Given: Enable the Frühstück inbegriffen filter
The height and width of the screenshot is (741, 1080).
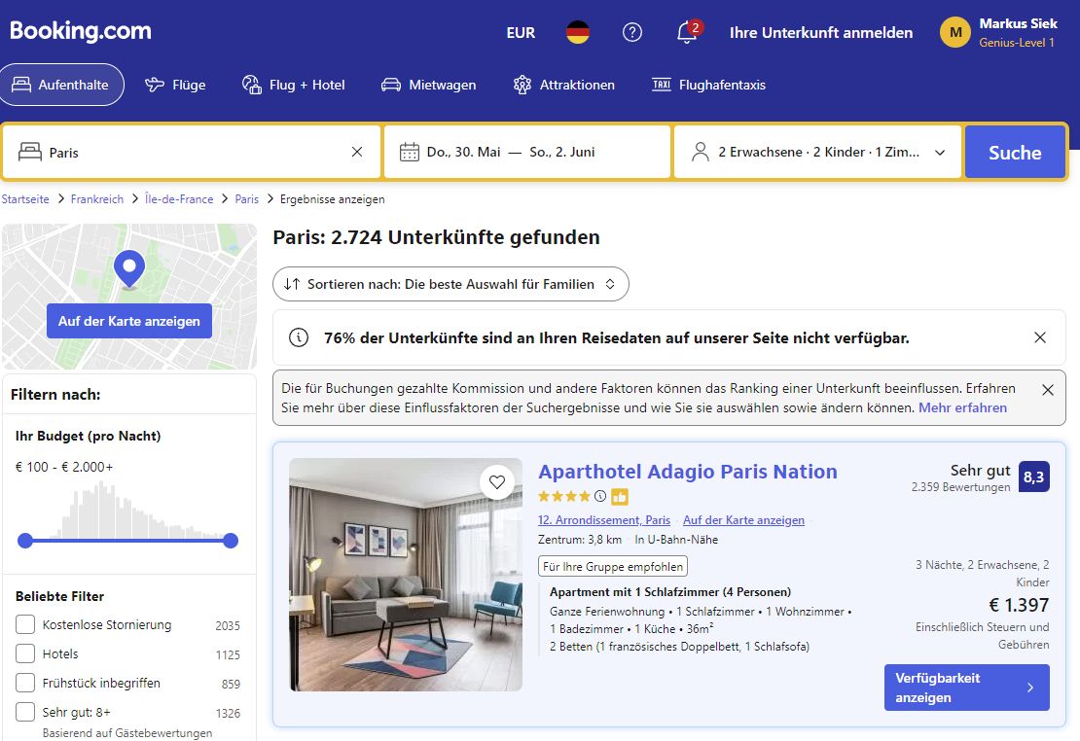Looking at the screenshot, I should coord(25,683).
